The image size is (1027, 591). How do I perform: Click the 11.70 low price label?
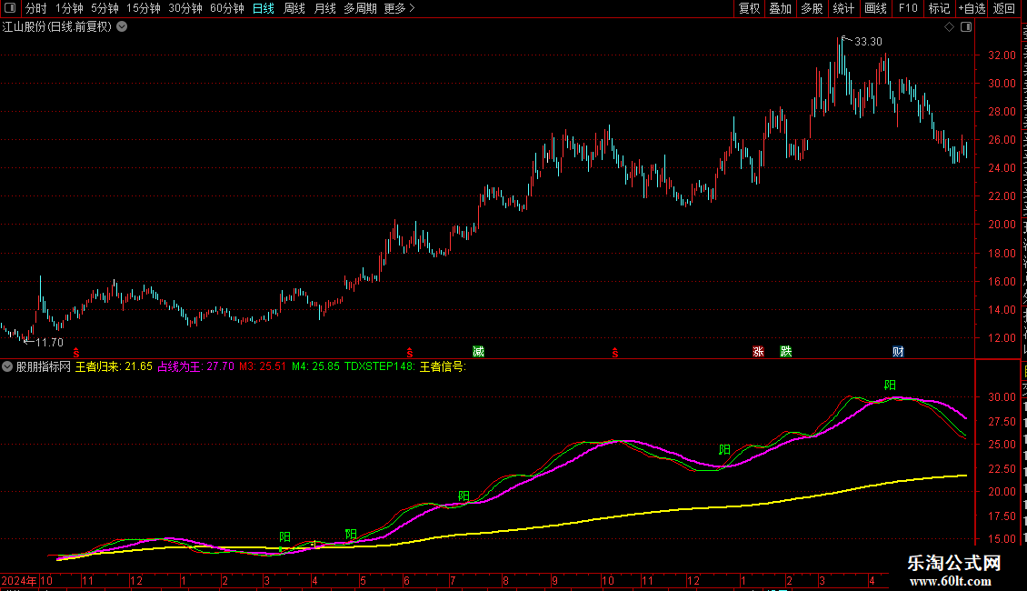pos(49,343)
